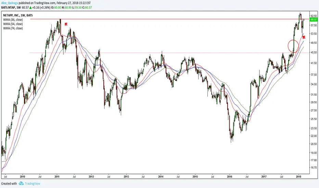The height and width of the screenshot is (188, 319).
Task: Click the 53.50 price axis label
Action: pyautogui.click(x=314, y=33)
